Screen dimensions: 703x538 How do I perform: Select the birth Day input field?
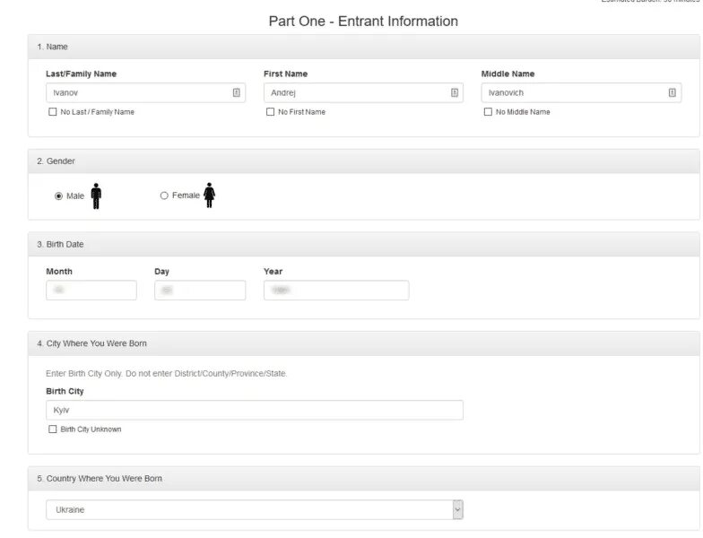coord(200,291)
